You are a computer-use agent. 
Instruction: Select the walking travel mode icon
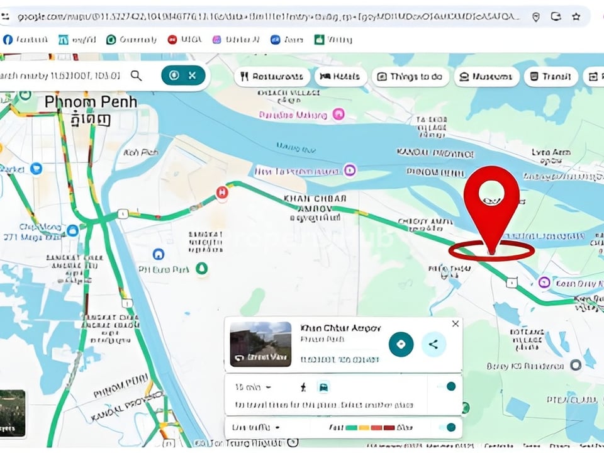click(x=303, y=387)
